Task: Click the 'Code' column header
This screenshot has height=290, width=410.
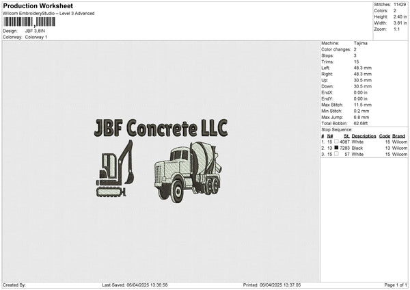Action: (385, 136)
